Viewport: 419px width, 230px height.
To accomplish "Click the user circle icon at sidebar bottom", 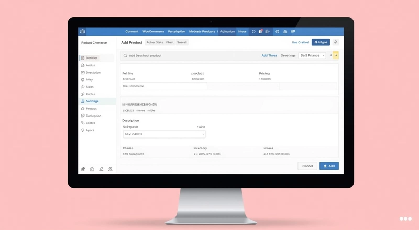I will tap(110, 169).
